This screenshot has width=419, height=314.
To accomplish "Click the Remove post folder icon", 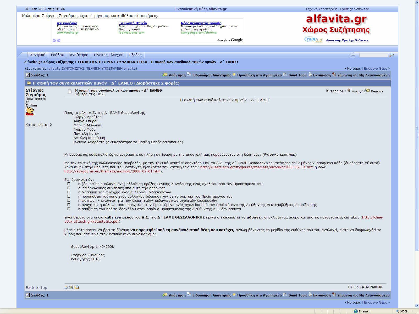I will 367,91.
